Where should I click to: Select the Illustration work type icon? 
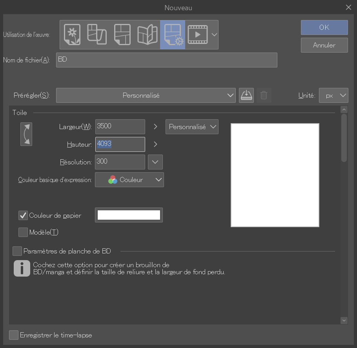point(72,35)
